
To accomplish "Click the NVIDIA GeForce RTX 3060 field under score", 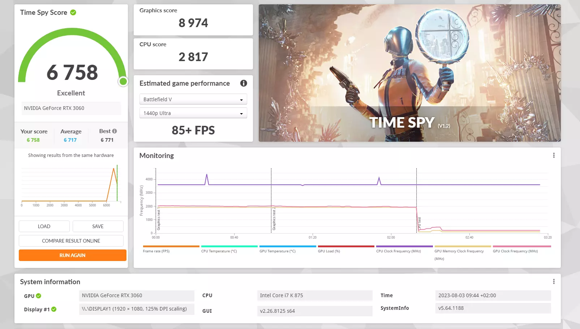I will pyautogui.click(x=71, y=108).
